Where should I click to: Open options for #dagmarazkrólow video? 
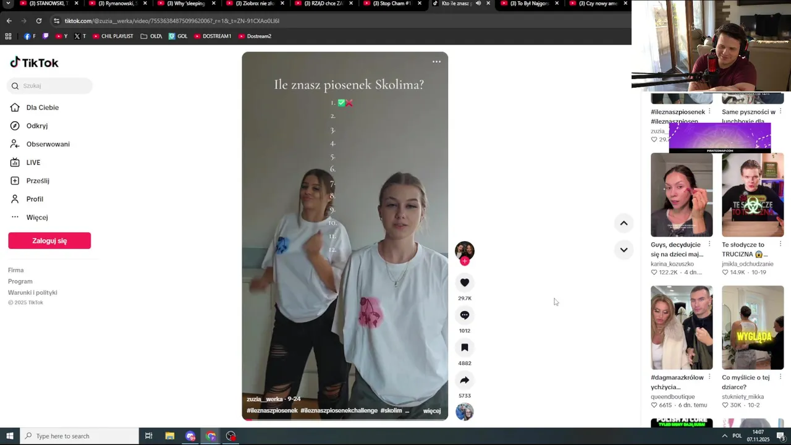(709, 377)
